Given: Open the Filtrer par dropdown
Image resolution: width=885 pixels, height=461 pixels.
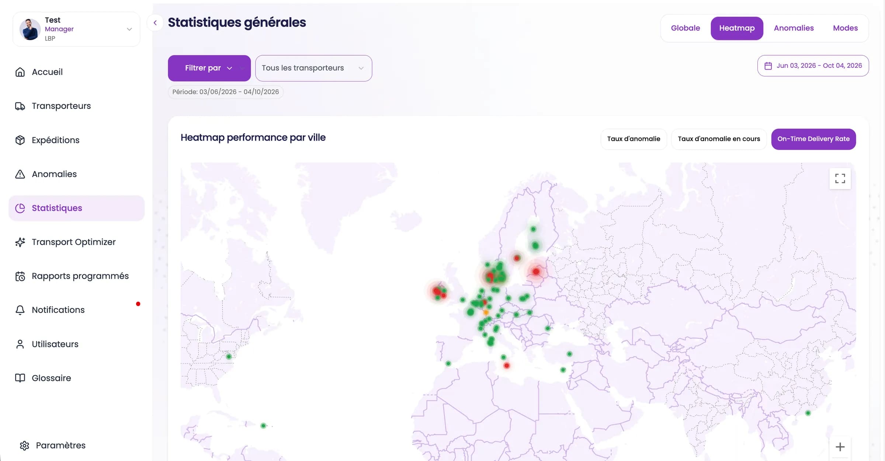Looking at the screenshot, I should click(x=209, y=68).
